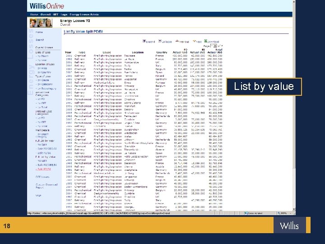Click the Toulouse location cell

pos(130,56)
